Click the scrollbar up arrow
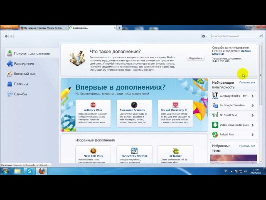This screenshot has width=266, height=200. (x=261, y=44)
